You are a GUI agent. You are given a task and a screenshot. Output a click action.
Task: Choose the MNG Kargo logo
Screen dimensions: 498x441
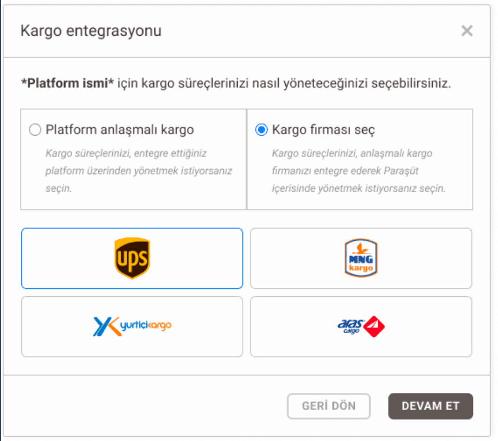[x=361, y=258]
